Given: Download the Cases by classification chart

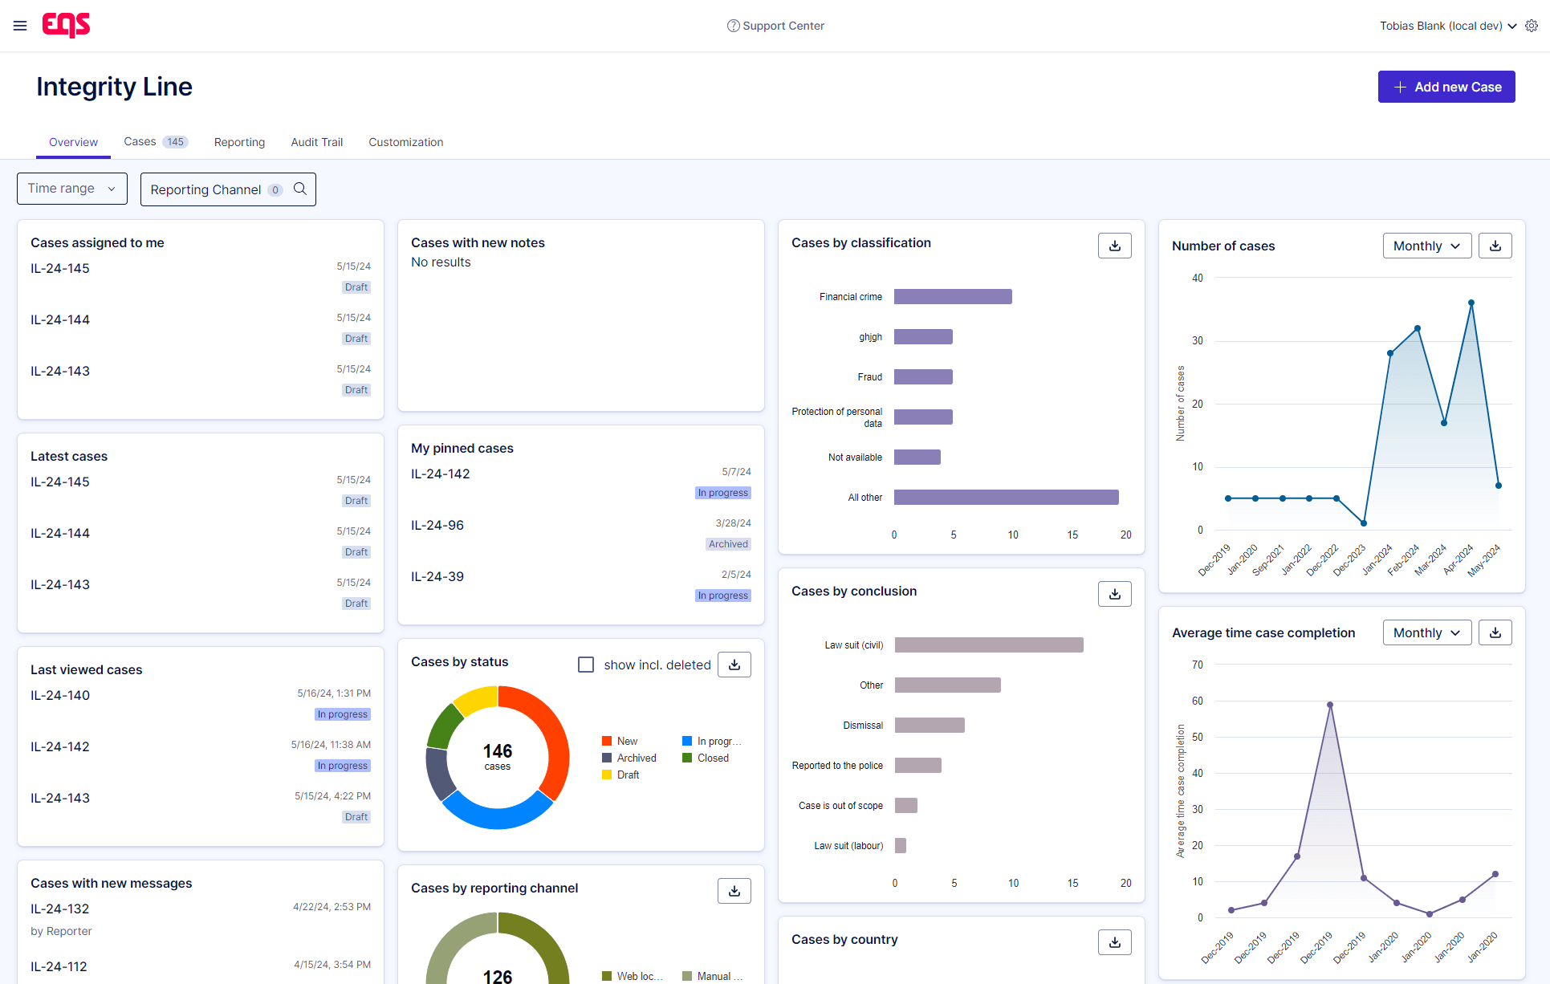Looking at the screenshot, I should click(1114, 245).
